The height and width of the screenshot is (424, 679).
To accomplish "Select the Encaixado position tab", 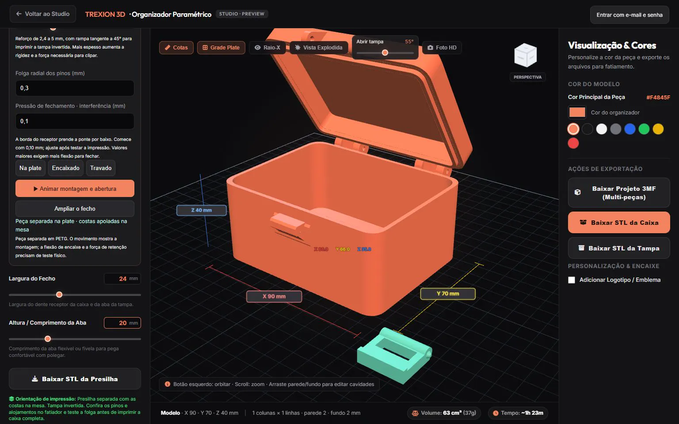I will click(x=66, y=168).
